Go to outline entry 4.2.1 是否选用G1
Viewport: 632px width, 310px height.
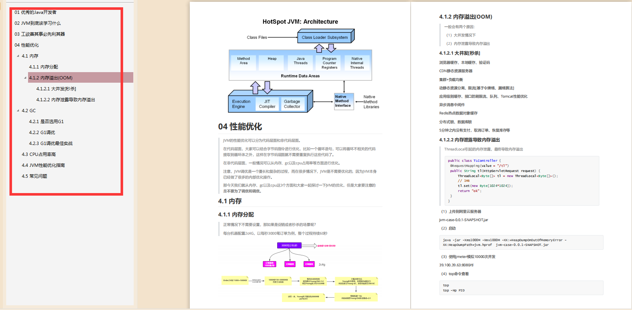46,121
